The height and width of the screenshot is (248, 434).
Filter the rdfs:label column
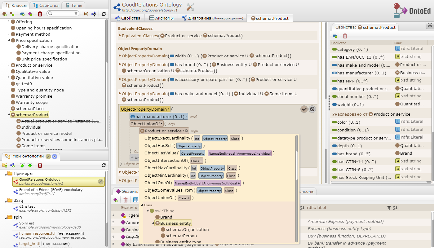389,208
